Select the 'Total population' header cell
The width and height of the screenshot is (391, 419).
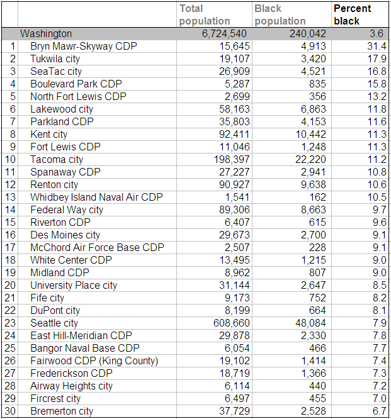pyautogui.click(x=214, y=14)
